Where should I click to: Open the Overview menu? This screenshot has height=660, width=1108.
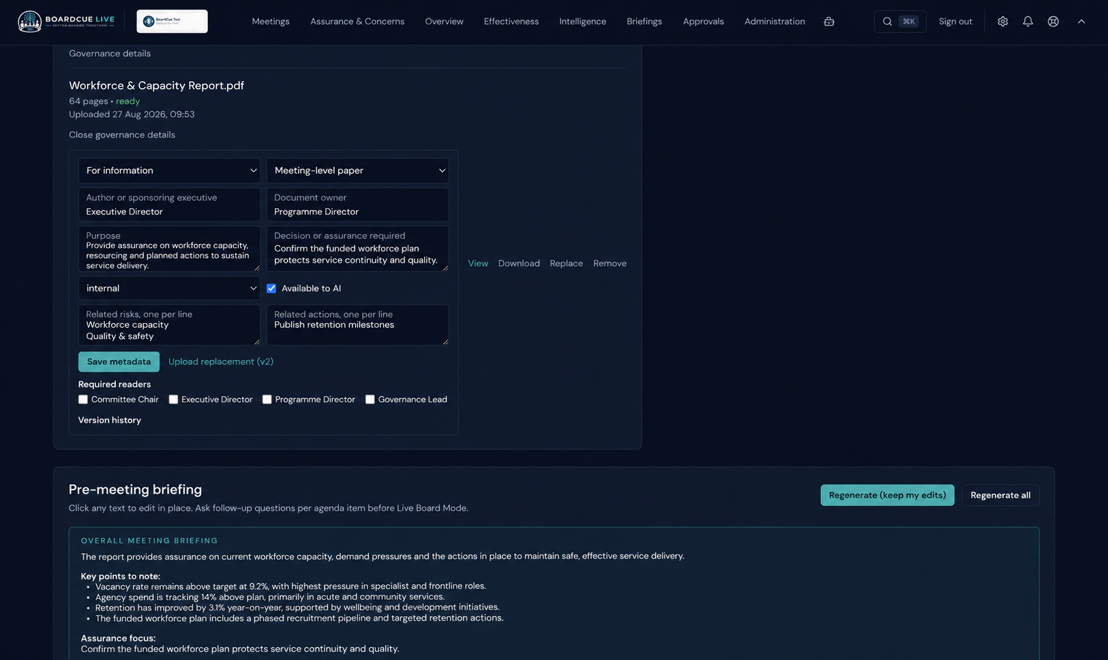444,21
